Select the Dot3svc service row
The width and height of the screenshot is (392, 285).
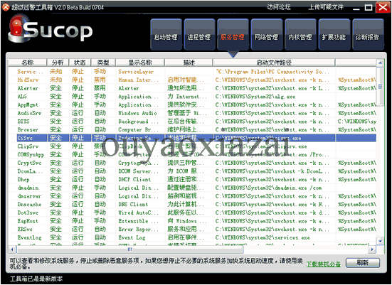click(x=192, y=213)
